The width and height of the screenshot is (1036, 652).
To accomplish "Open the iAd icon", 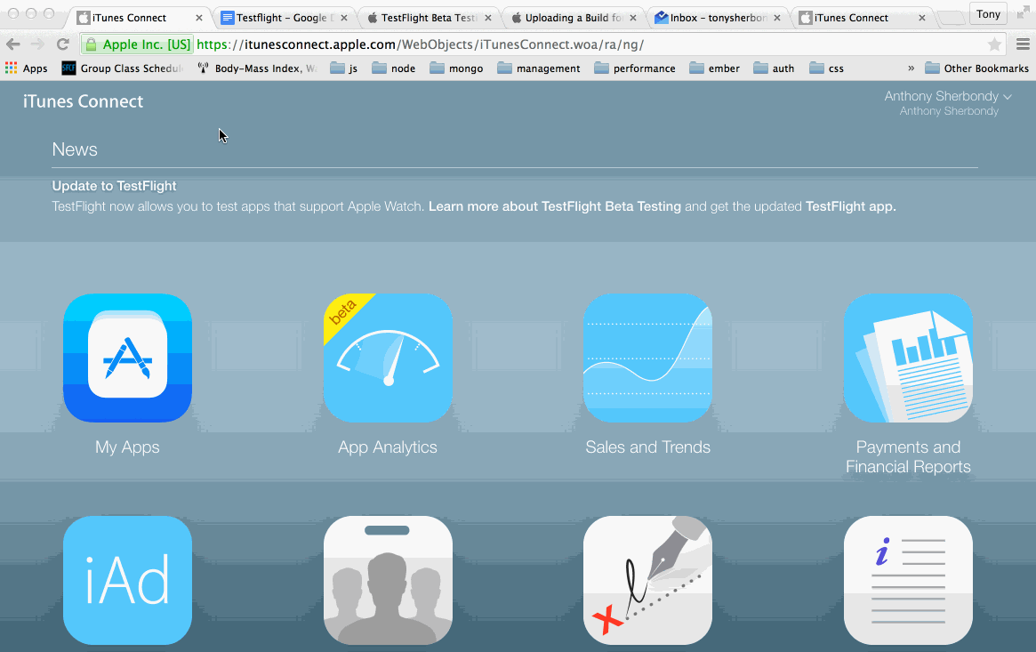I will 127,580.
